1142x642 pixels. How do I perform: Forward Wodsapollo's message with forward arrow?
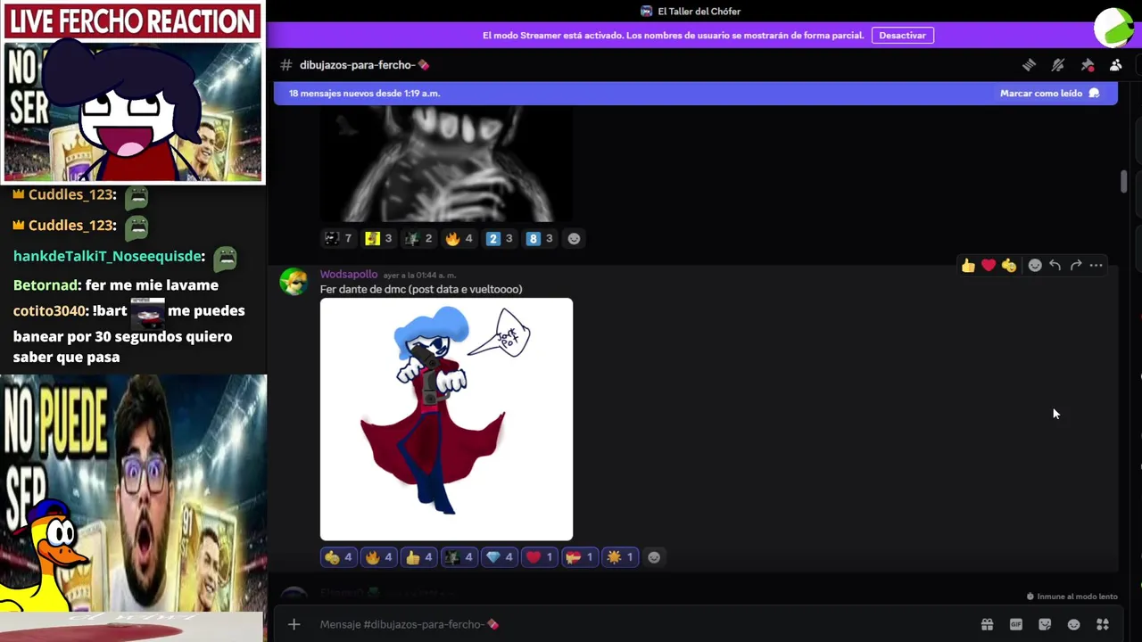[1076, 265]
